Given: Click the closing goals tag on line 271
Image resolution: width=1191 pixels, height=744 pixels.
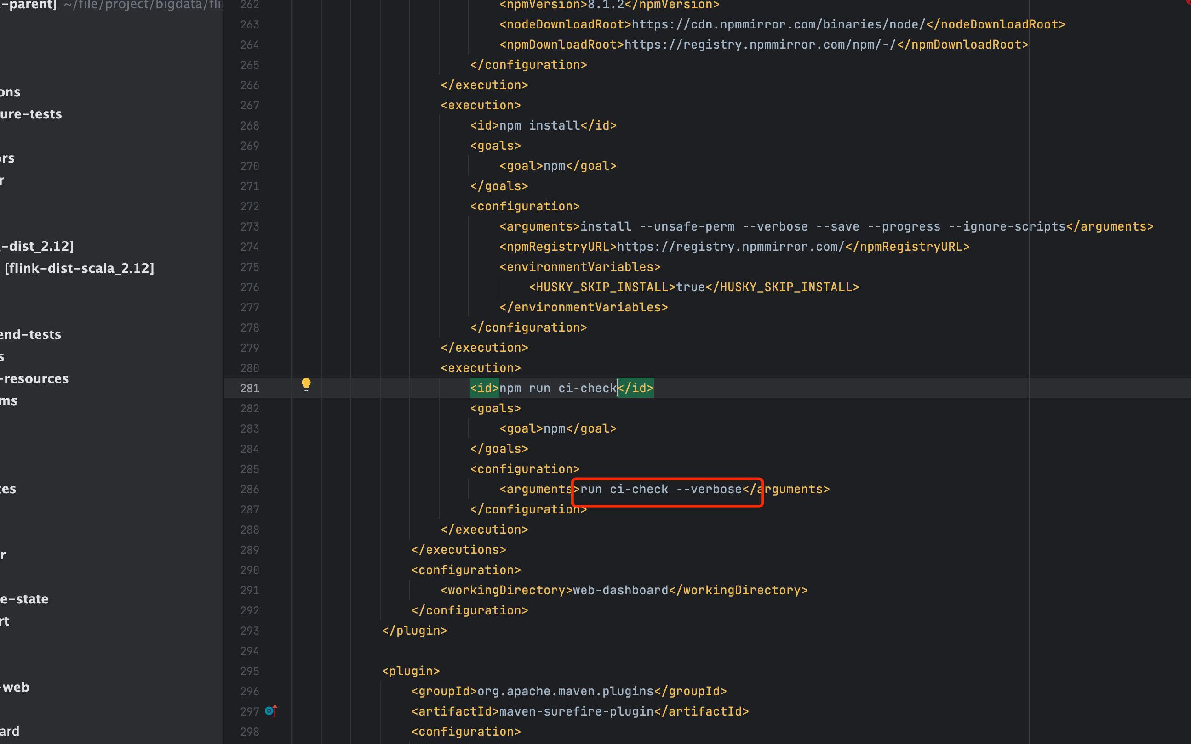Looking at the screenshot, I should (499, 186).
